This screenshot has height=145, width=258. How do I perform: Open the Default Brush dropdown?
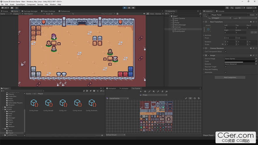(116, 135)
